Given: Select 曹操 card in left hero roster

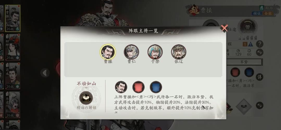Looking at the screenshot, I should coord(13,18).
